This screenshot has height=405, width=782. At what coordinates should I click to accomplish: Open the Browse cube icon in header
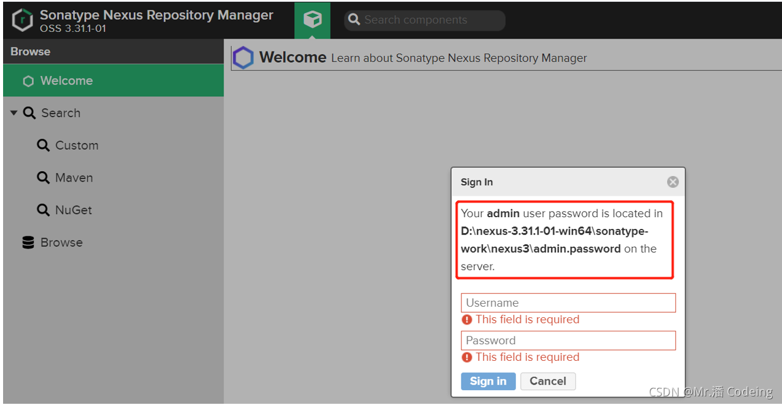(x=312, y=20)
